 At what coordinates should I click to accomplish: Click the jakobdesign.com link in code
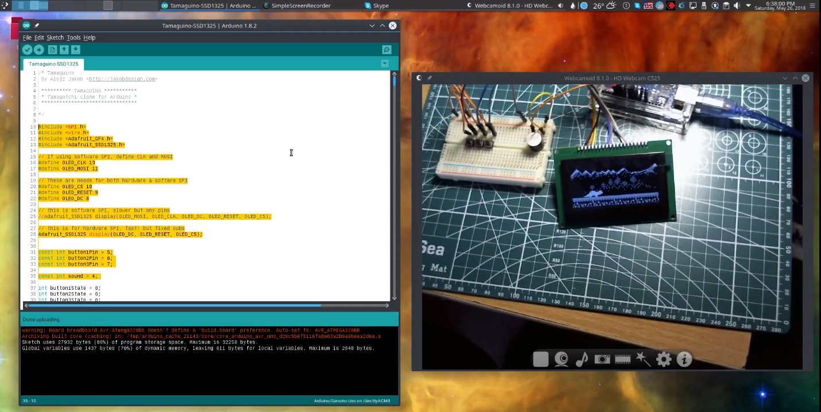pyautogui.click(x=122, y=79)
